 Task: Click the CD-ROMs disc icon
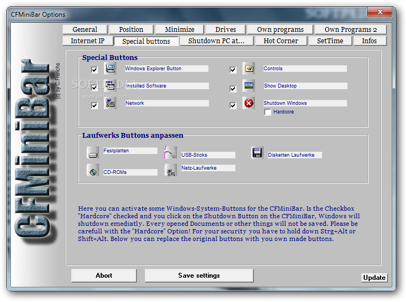click(93, 170)
